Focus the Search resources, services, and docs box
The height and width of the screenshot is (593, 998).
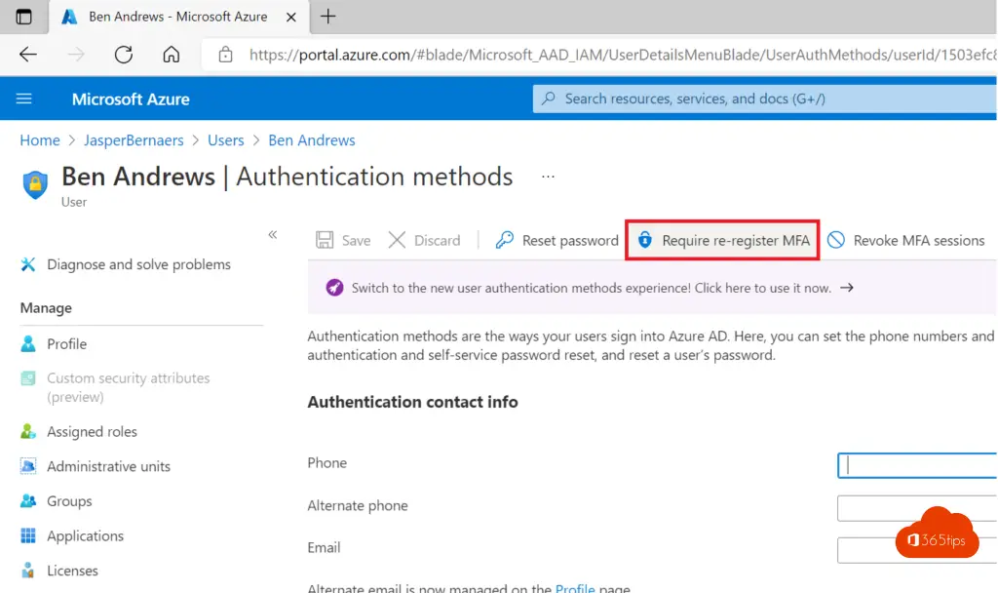click(x=764, y=99)
